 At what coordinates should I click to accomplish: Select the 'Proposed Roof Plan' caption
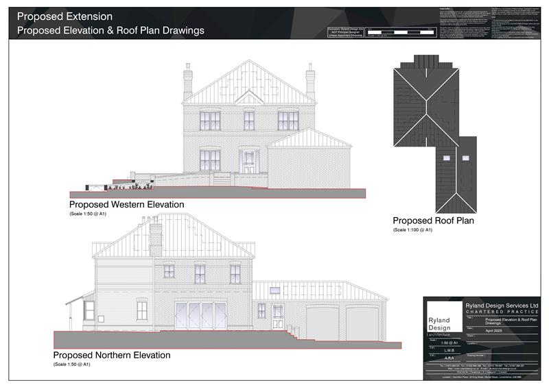pos(434,221)
